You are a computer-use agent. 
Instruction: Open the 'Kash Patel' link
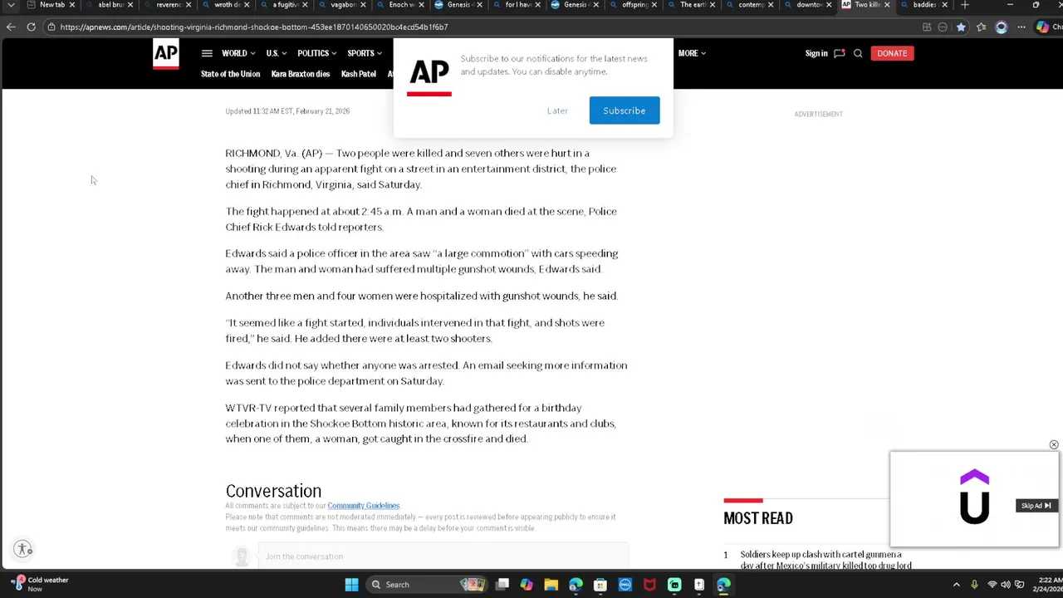click(x=359, y=74)
